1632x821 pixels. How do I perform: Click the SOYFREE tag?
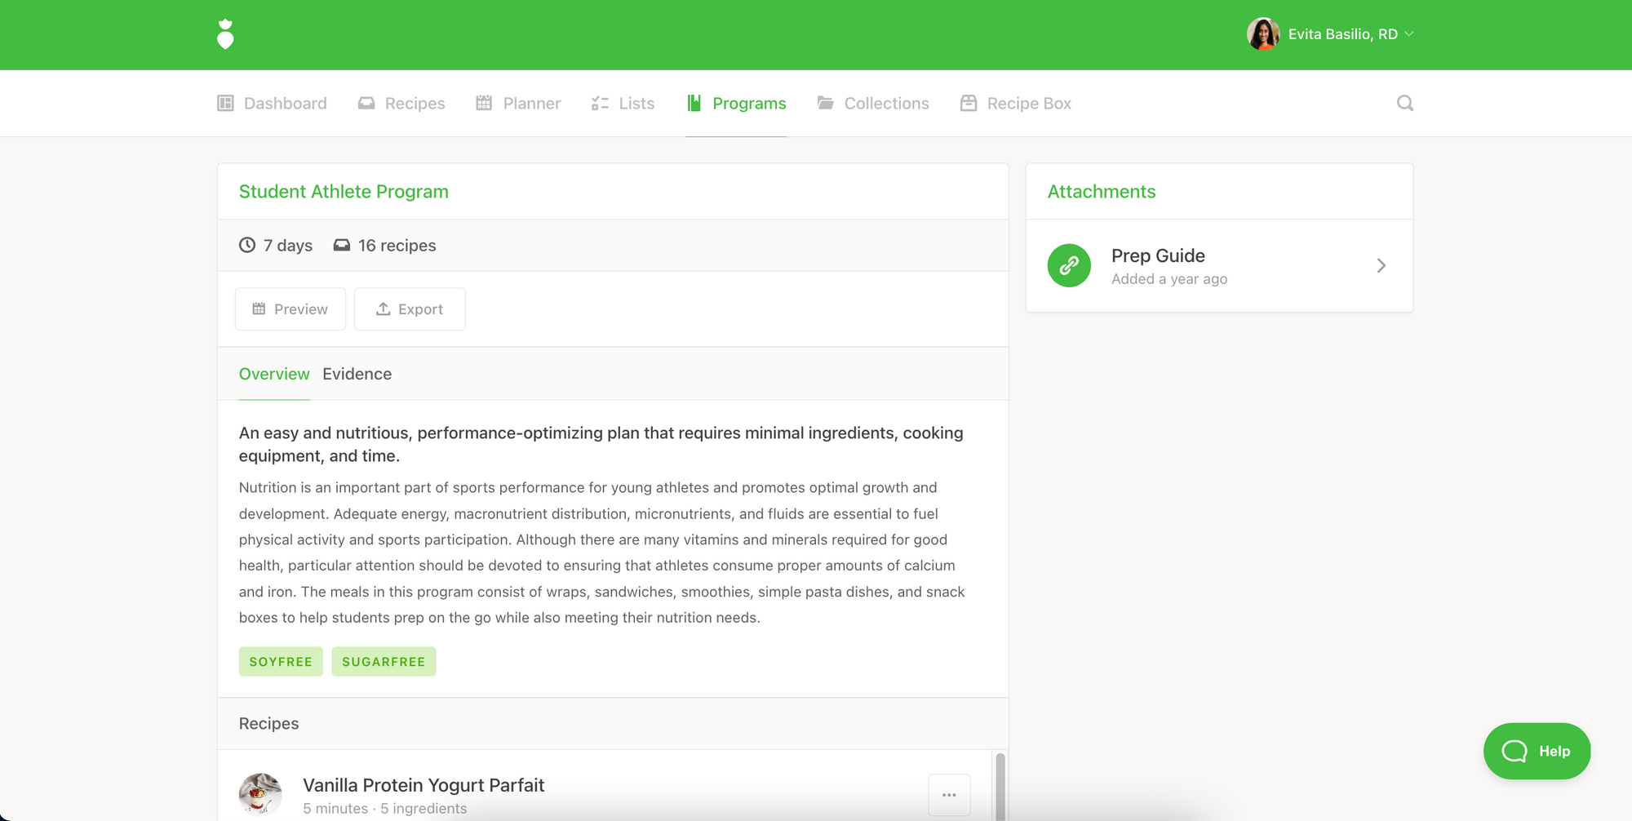[x=281, y=662]
